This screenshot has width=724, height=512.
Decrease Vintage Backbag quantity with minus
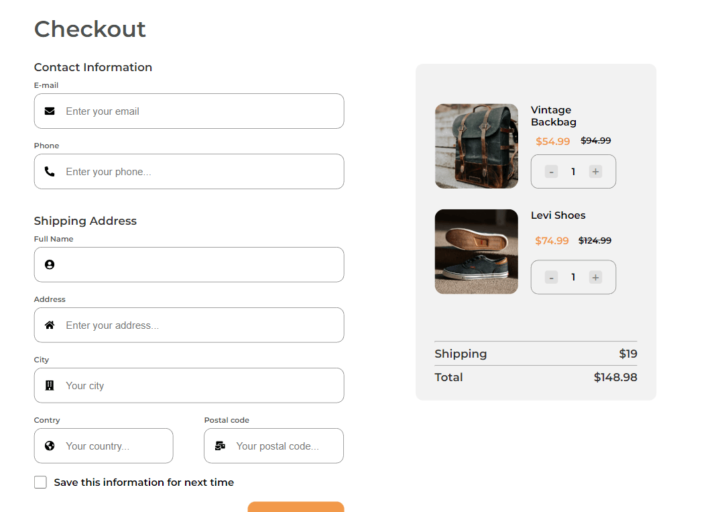(x=551, y=172)
